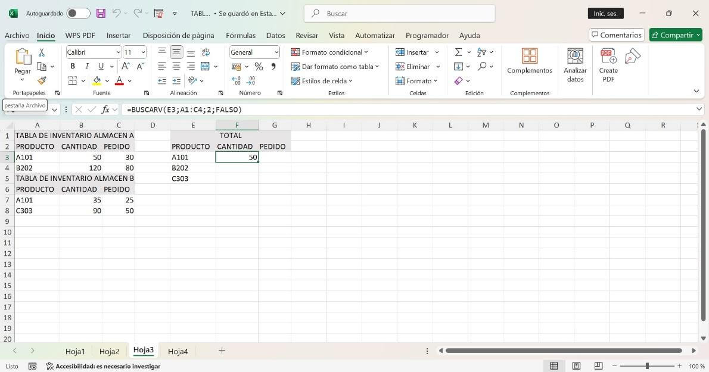Viewport: 709px width, 372px height.
Task: Add a new sheet with plus
Action: 222,351
